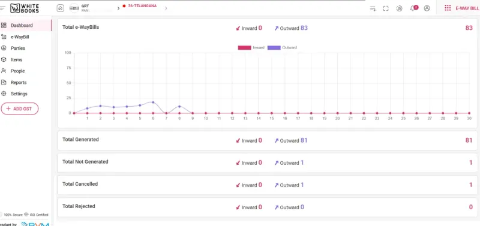Click Outward 83 in Total e-WayBills
480x226 pixels.
[x=291, y=28]
